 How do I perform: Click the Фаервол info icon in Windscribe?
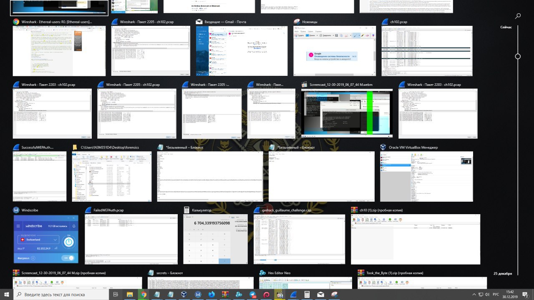(33, 258)
